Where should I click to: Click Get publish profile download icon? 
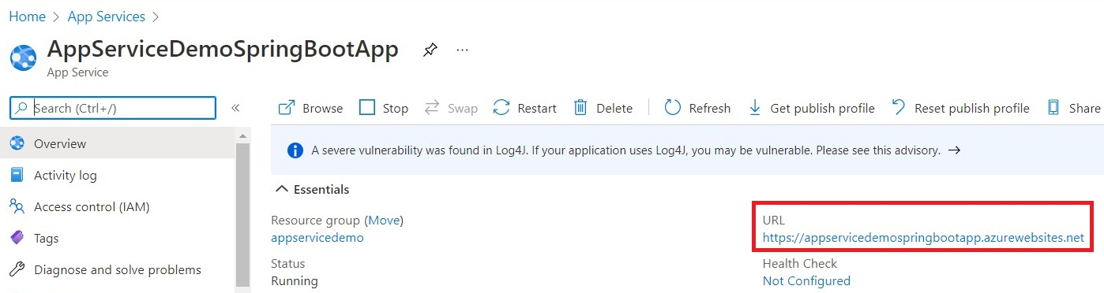[754, 108]
